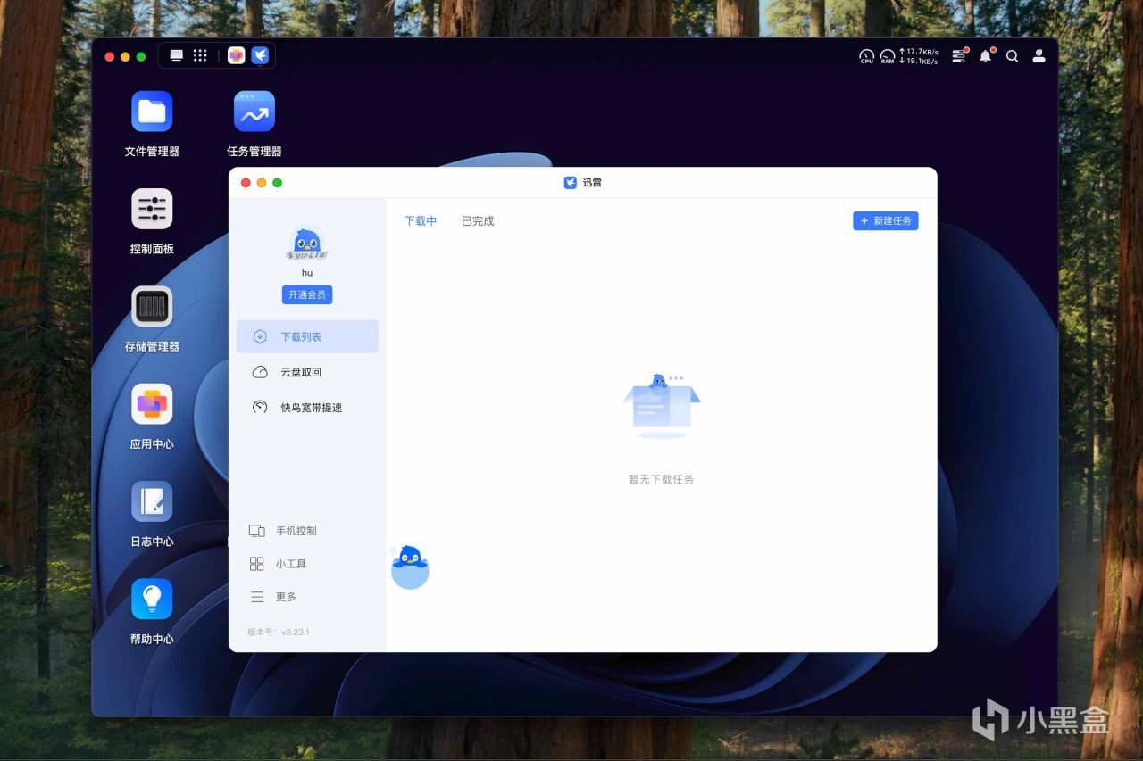Open the 任务管理器 desktop icon

[x=254, y=112]
